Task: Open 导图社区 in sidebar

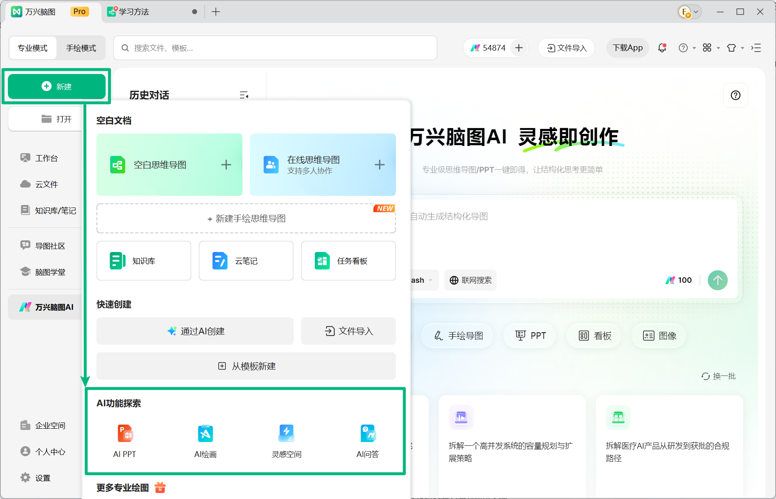Action: 43,246
